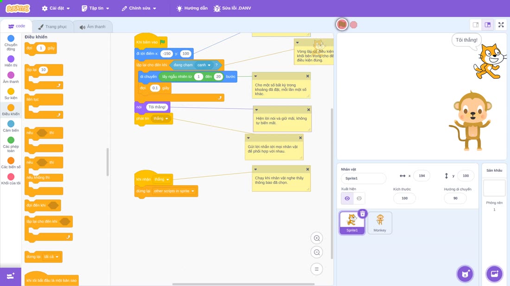This screenshot has height=286, width=510.
Task: Switch to the Trang phục costumes tab
Action: tap(52, 27)
